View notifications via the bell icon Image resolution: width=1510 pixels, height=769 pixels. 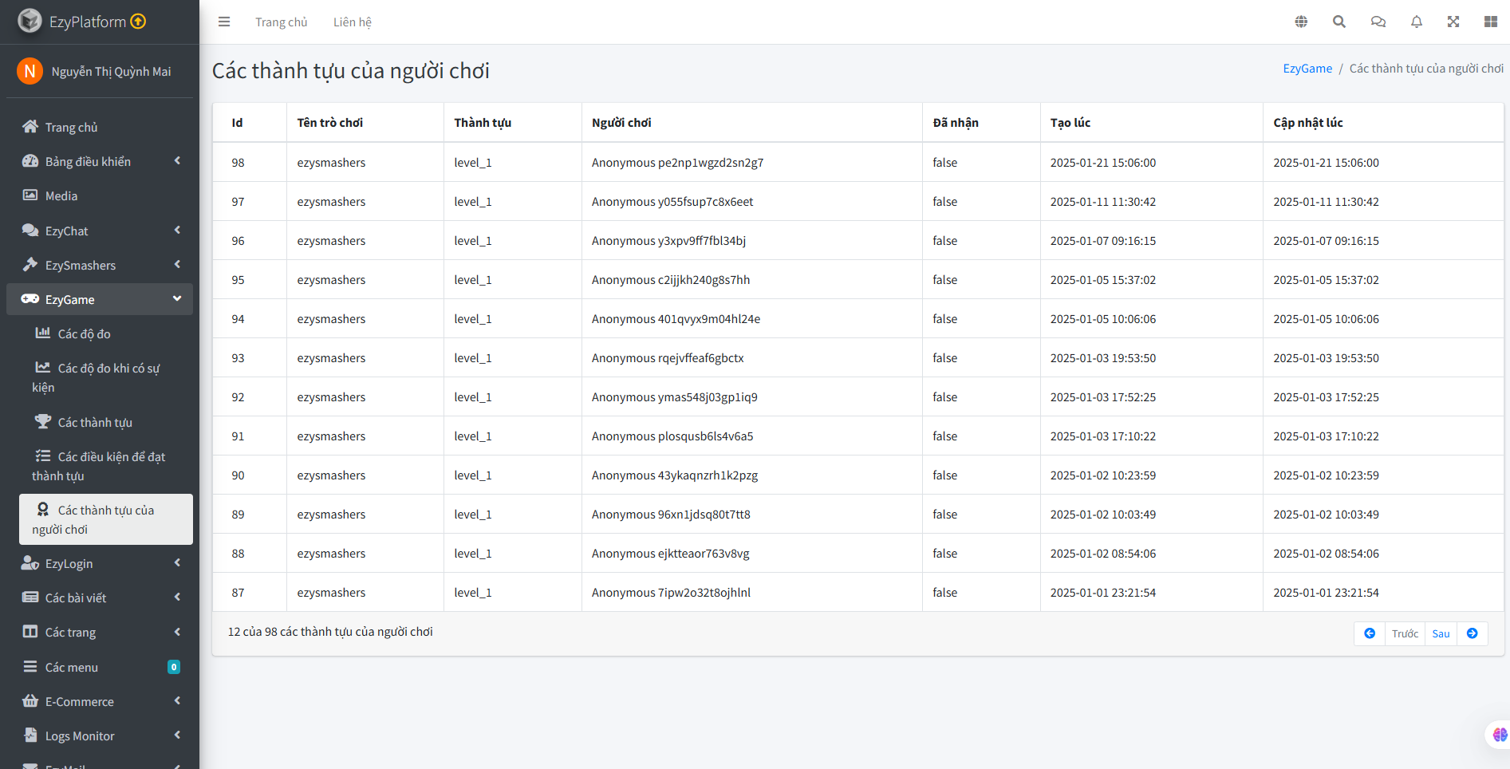(1416, 22)
